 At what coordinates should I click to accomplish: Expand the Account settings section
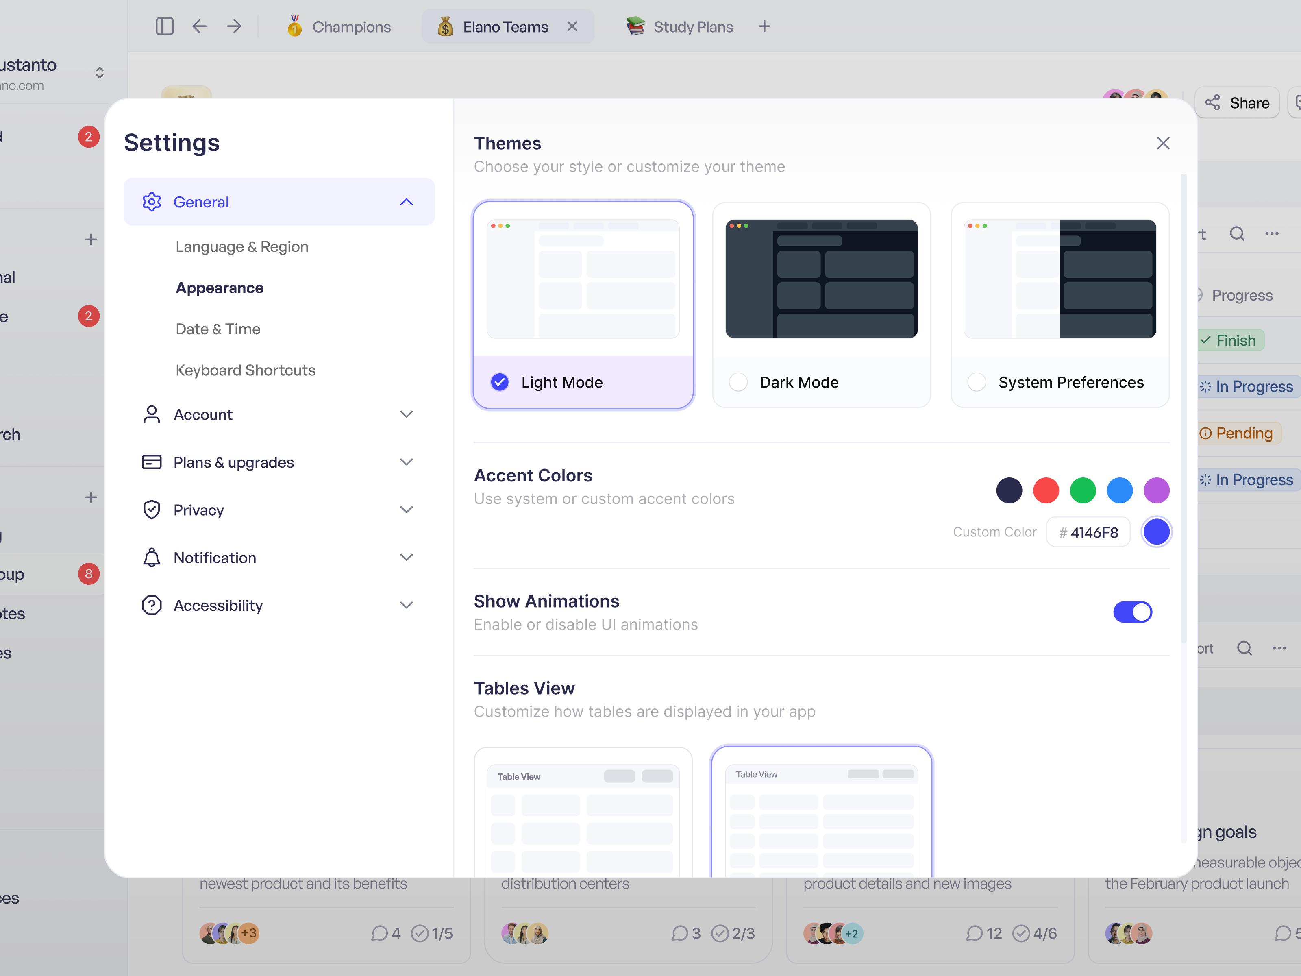[406, 414]
